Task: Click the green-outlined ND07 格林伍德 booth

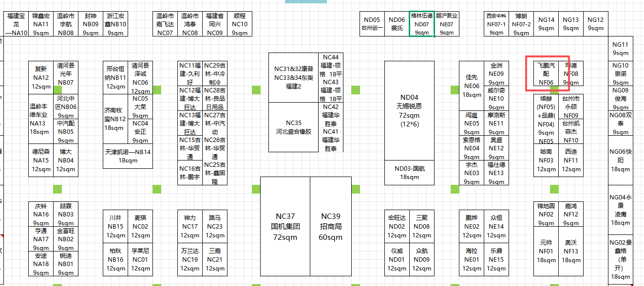Action: 422,24
